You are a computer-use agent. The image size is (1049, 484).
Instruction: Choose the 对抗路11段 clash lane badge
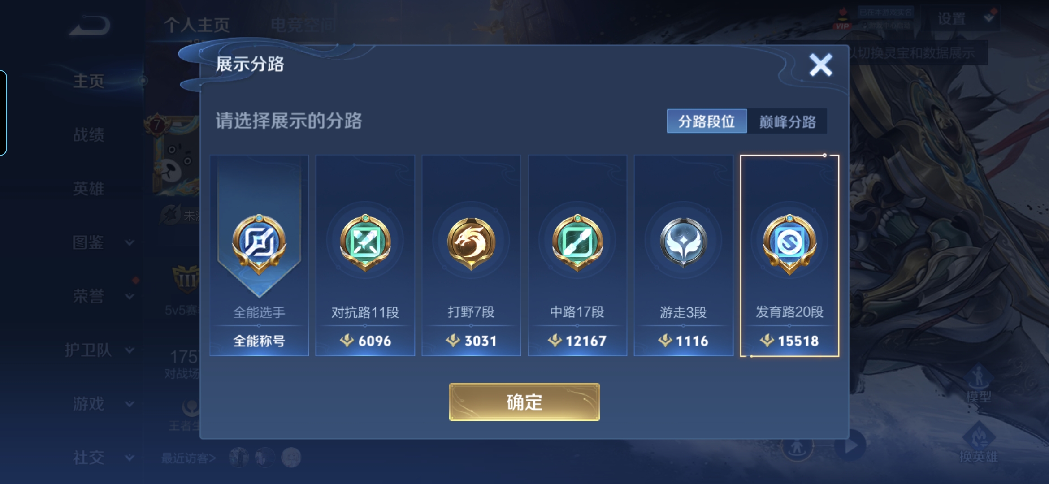[365, 242]
